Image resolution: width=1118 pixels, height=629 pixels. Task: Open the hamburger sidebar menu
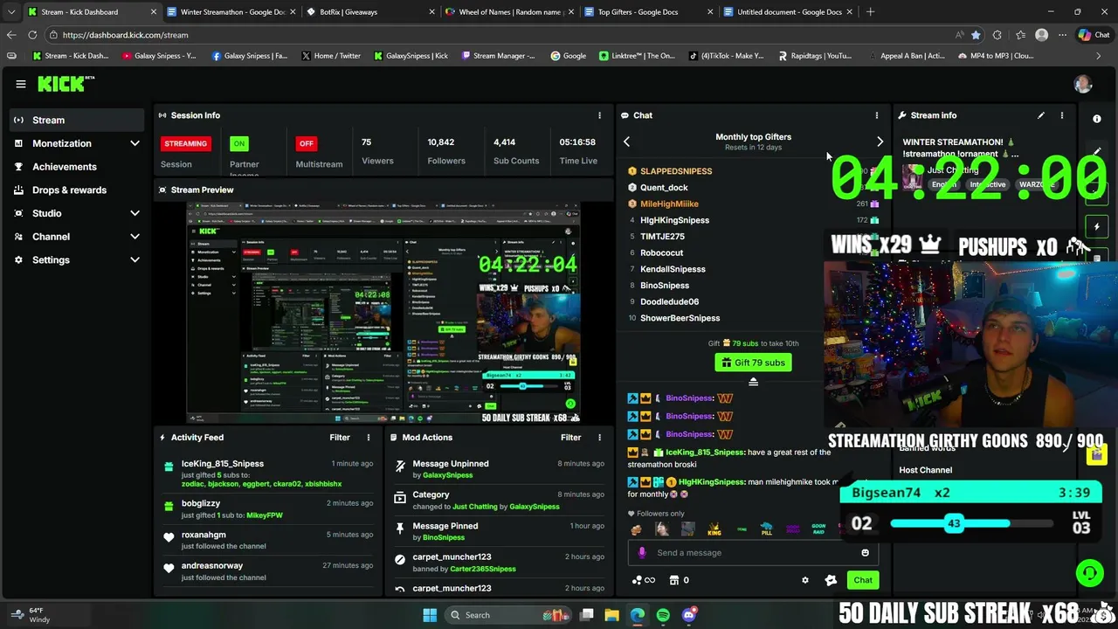pyautogui.click(x=20, y=84)
